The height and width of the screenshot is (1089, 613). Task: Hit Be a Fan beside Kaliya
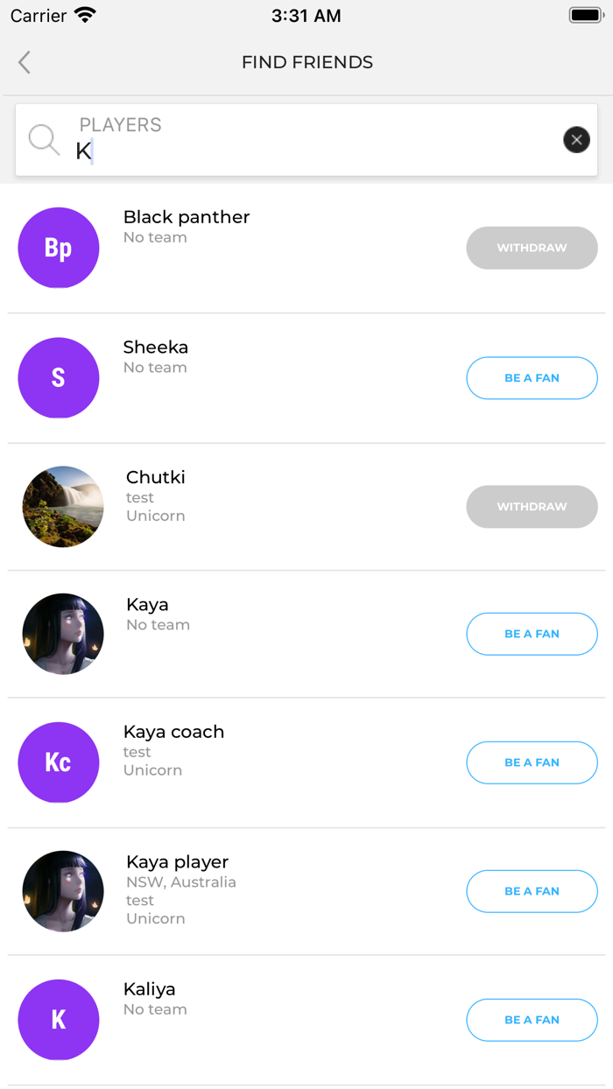tap(532, 1020)
